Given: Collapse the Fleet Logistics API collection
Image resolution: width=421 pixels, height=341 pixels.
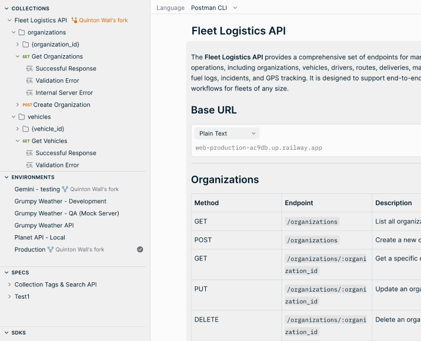Looking at the screenshot, I should [x=9, y=21].
